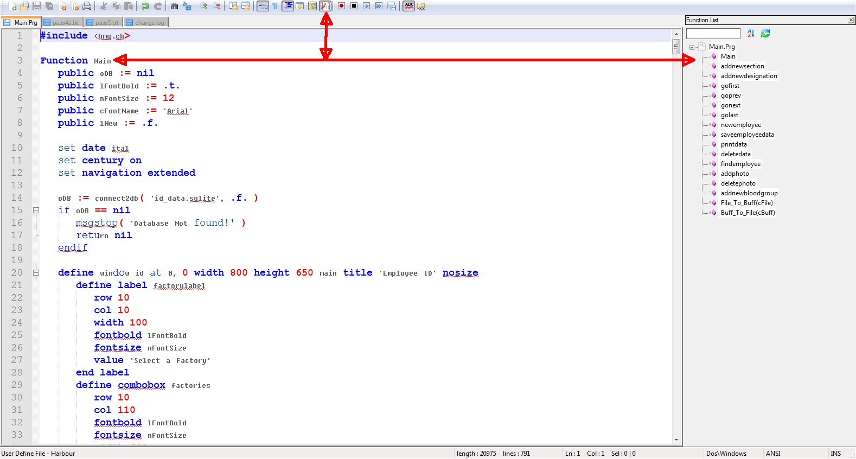Image resolution: width=856 pixels, height=459 pixels.
Task: Start macro recording with the red record icon
Action: 341,6
